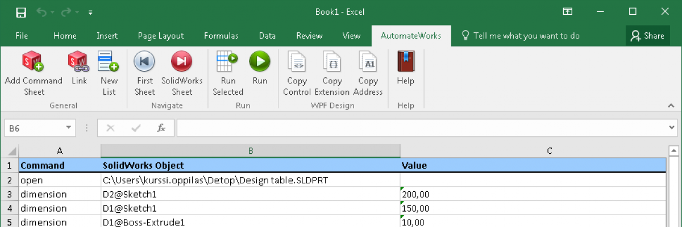Viewport: 682px width, 227px height.
Task: Select the value cell '200,00'
Action: pyautogui.click(x=533, y=194)
